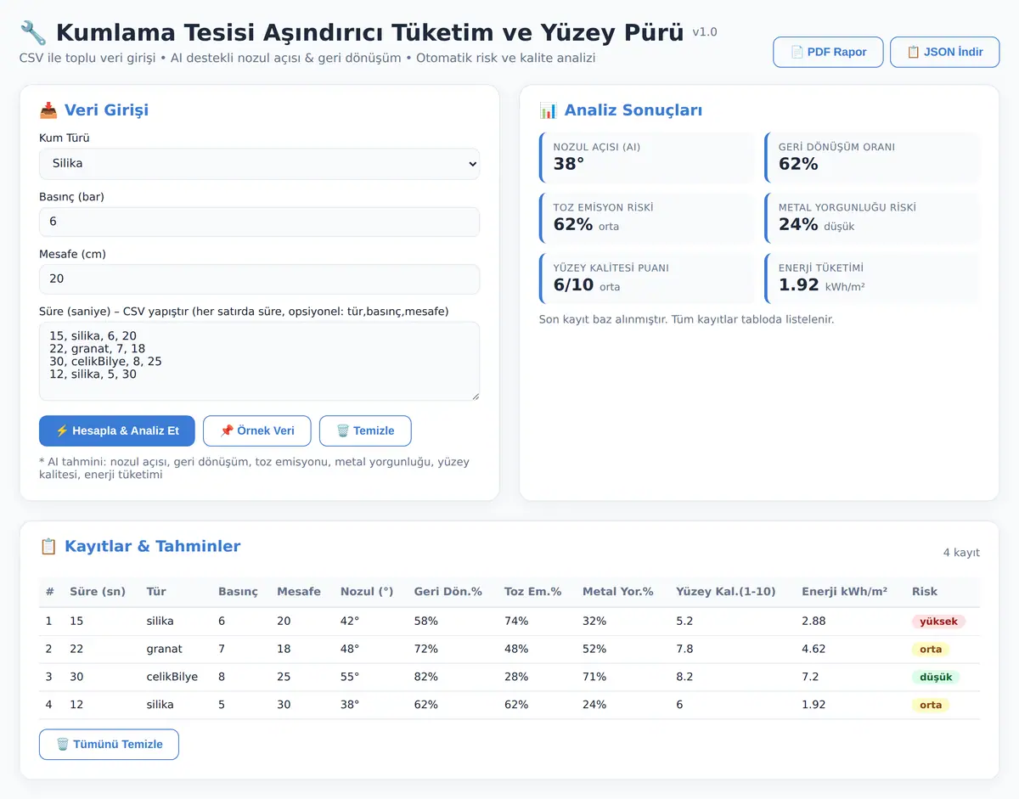Click the orta risk badge in granat row
Viewport: 1019px width, 799px height.
coord(931,650)
